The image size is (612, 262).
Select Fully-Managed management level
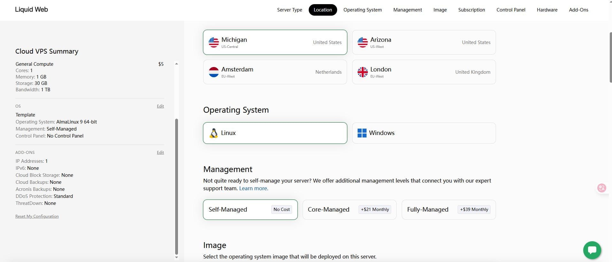(x=449, y=210)
